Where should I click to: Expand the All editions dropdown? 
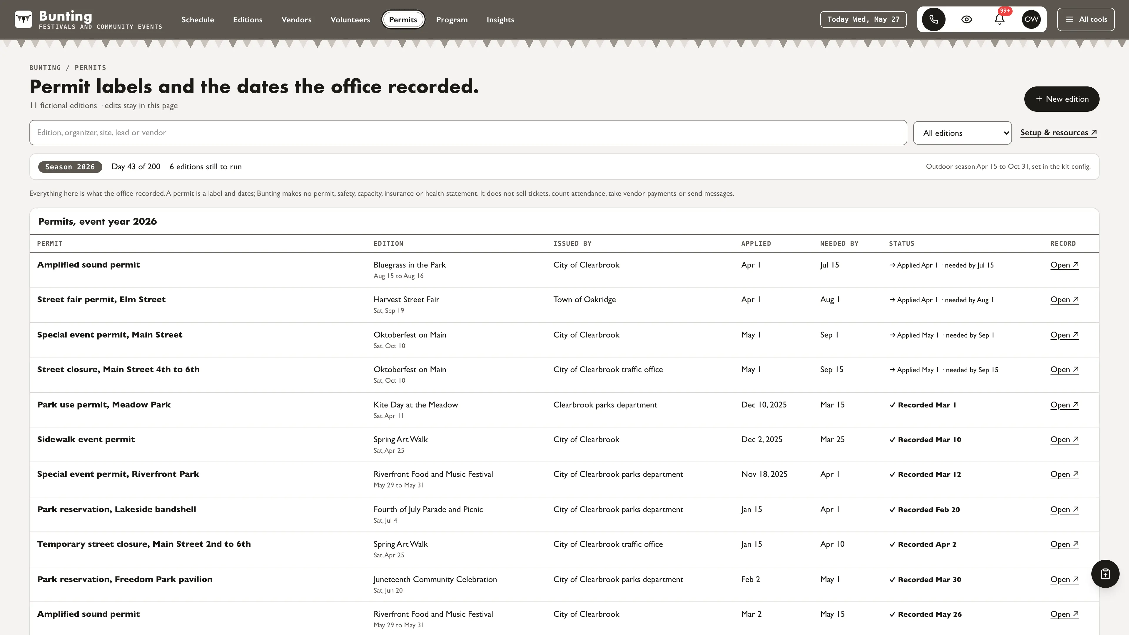962,133
